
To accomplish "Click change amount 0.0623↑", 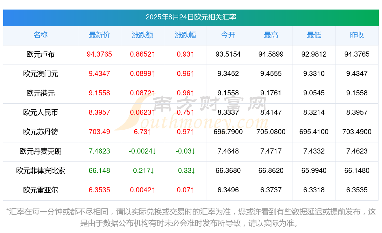I will coord(142,113).
